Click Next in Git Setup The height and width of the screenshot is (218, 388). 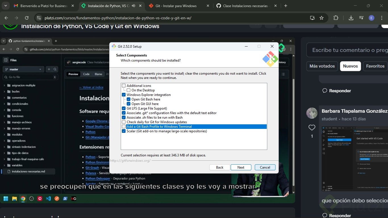241,167
